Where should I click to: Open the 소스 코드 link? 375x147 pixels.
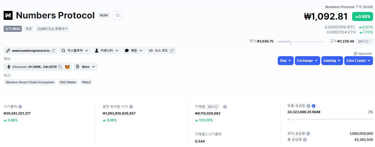[x=161, y=51]
